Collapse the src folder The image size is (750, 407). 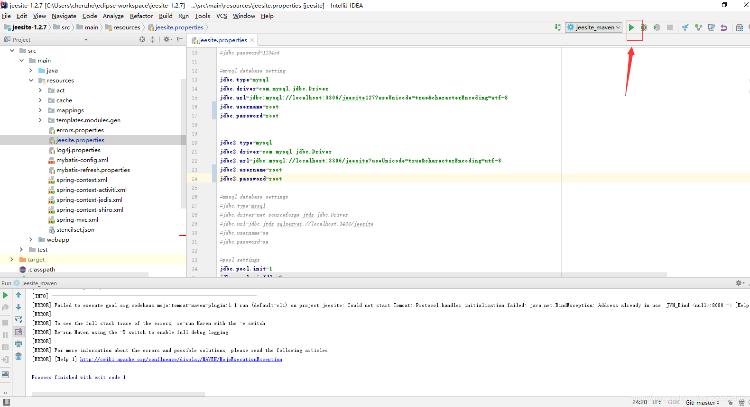coord(12,51)
